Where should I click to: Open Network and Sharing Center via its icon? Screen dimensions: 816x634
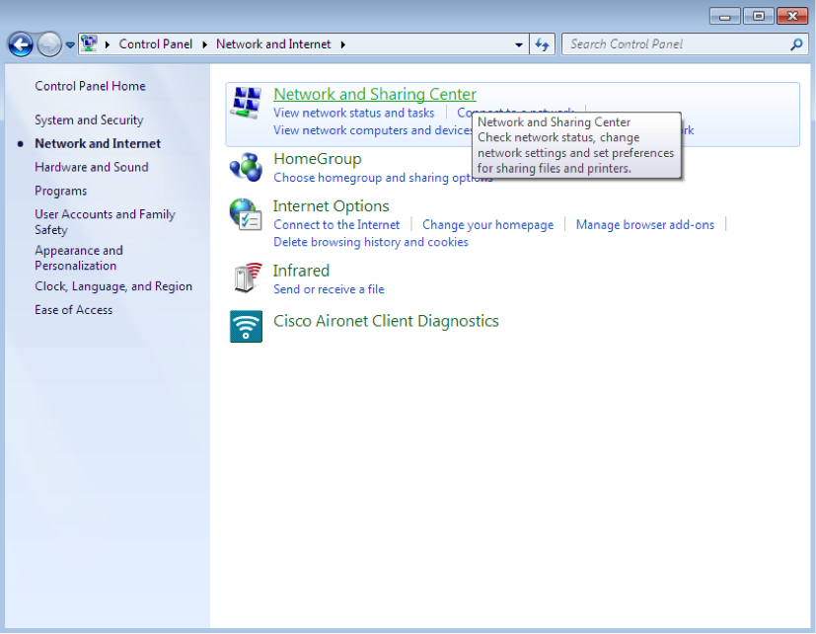point(244,102)
